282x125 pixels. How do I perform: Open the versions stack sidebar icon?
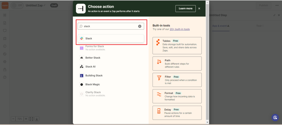click(x=5, y=69)
